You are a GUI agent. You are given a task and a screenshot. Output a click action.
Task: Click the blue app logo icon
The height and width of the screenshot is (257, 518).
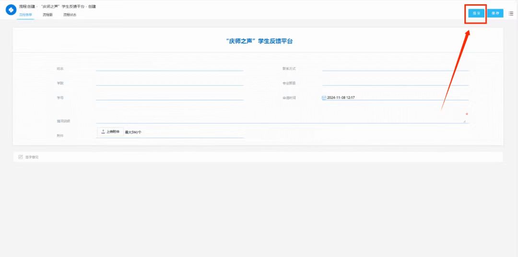(x=11, y=10)
